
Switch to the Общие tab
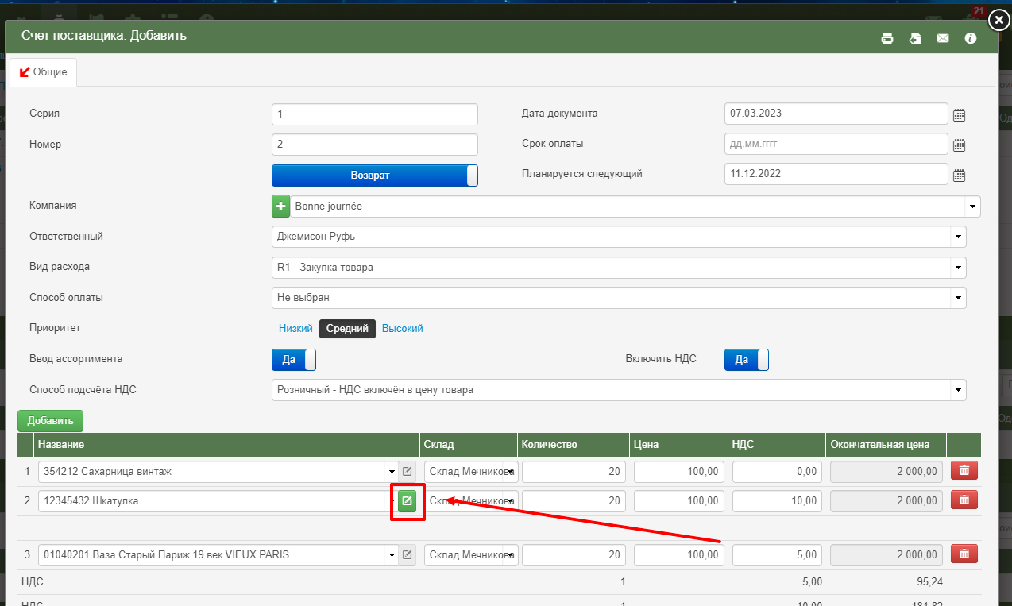pos(43,72)
